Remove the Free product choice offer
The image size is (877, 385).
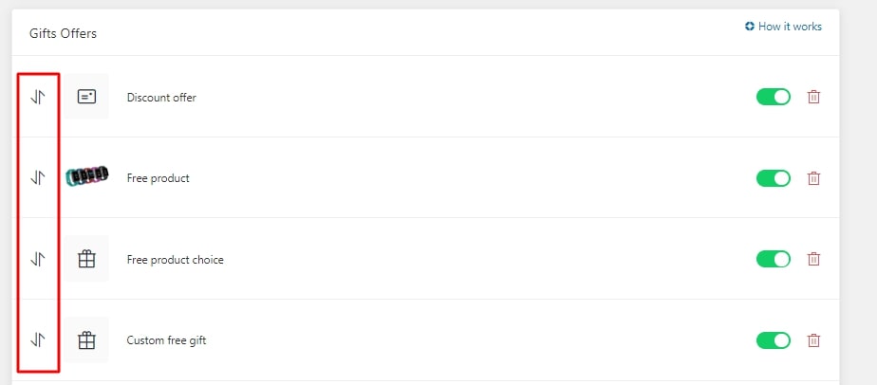(813, 259)
